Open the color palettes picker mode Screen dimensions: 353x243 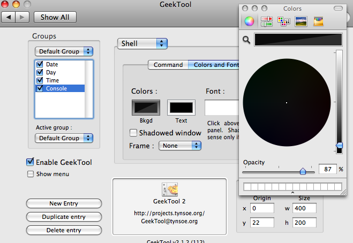coord(284,21)
